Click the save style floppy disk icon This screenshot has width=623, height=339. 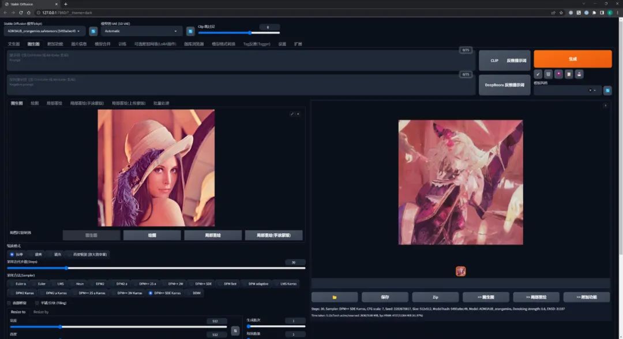pyautogui.click(x=579, y=74)
